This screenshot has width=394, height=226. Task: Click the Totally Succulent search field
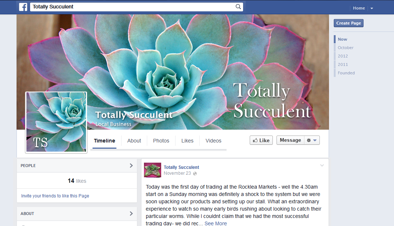point(133,7)
